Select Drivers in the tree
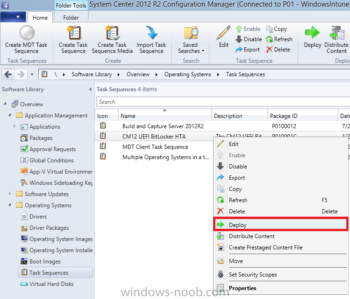 [x=34, y=217]
